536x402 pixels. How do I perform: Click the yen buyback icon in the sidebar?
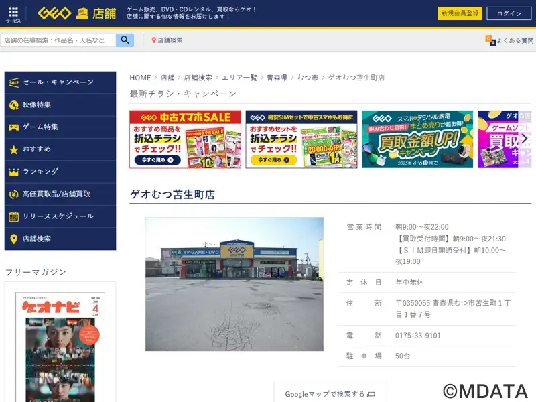(x=13, y=194)
